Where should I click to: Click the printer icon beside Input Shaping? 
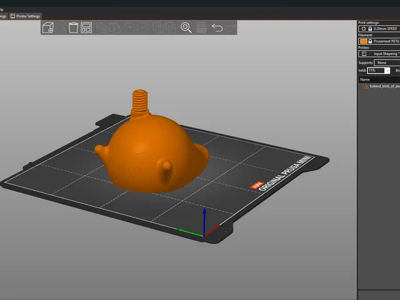tap(364, 54)
